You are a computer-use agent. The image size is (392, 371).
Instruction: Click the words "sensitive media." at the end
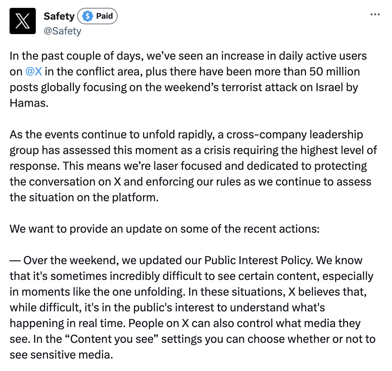pyautogui.click(x=72, y=355)
